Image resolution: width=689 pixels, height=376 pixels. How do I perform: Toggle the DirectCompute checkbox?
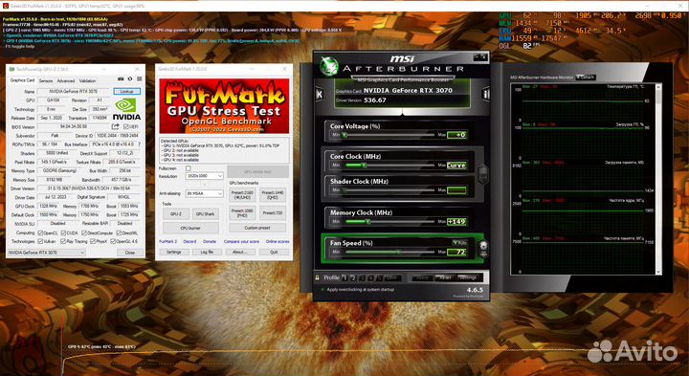click(85, 232)
